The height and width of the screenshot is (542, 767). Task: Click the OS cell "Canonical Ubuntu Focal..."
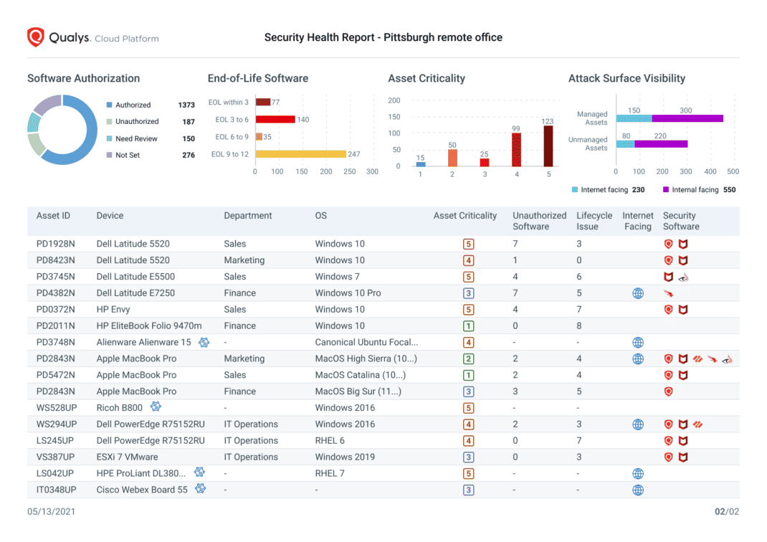[x=366, y=343]
